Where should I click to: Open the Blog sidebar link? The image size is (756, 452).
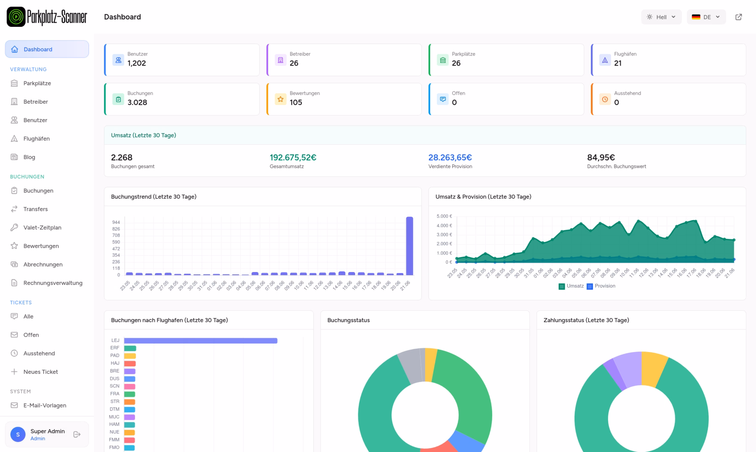pos(47,157)
